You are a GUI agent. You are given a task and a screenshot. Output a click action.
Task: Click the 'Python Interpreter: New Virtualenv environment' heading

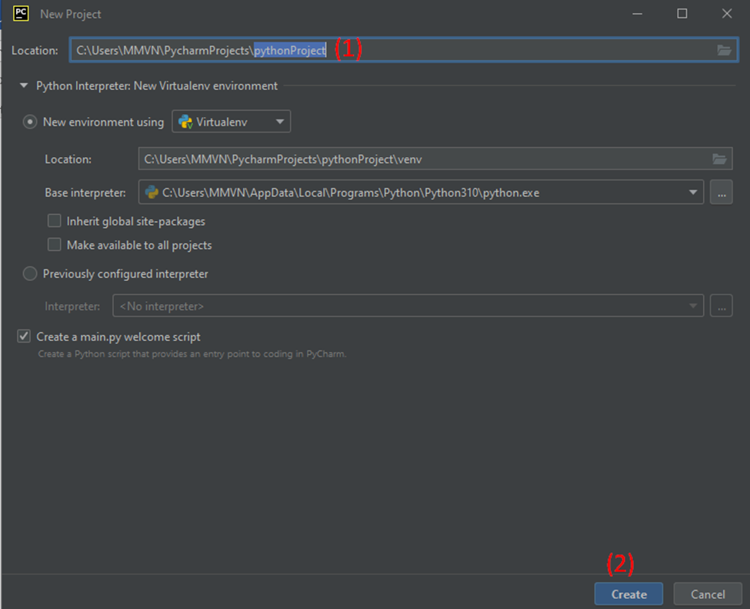click(157, 85)
